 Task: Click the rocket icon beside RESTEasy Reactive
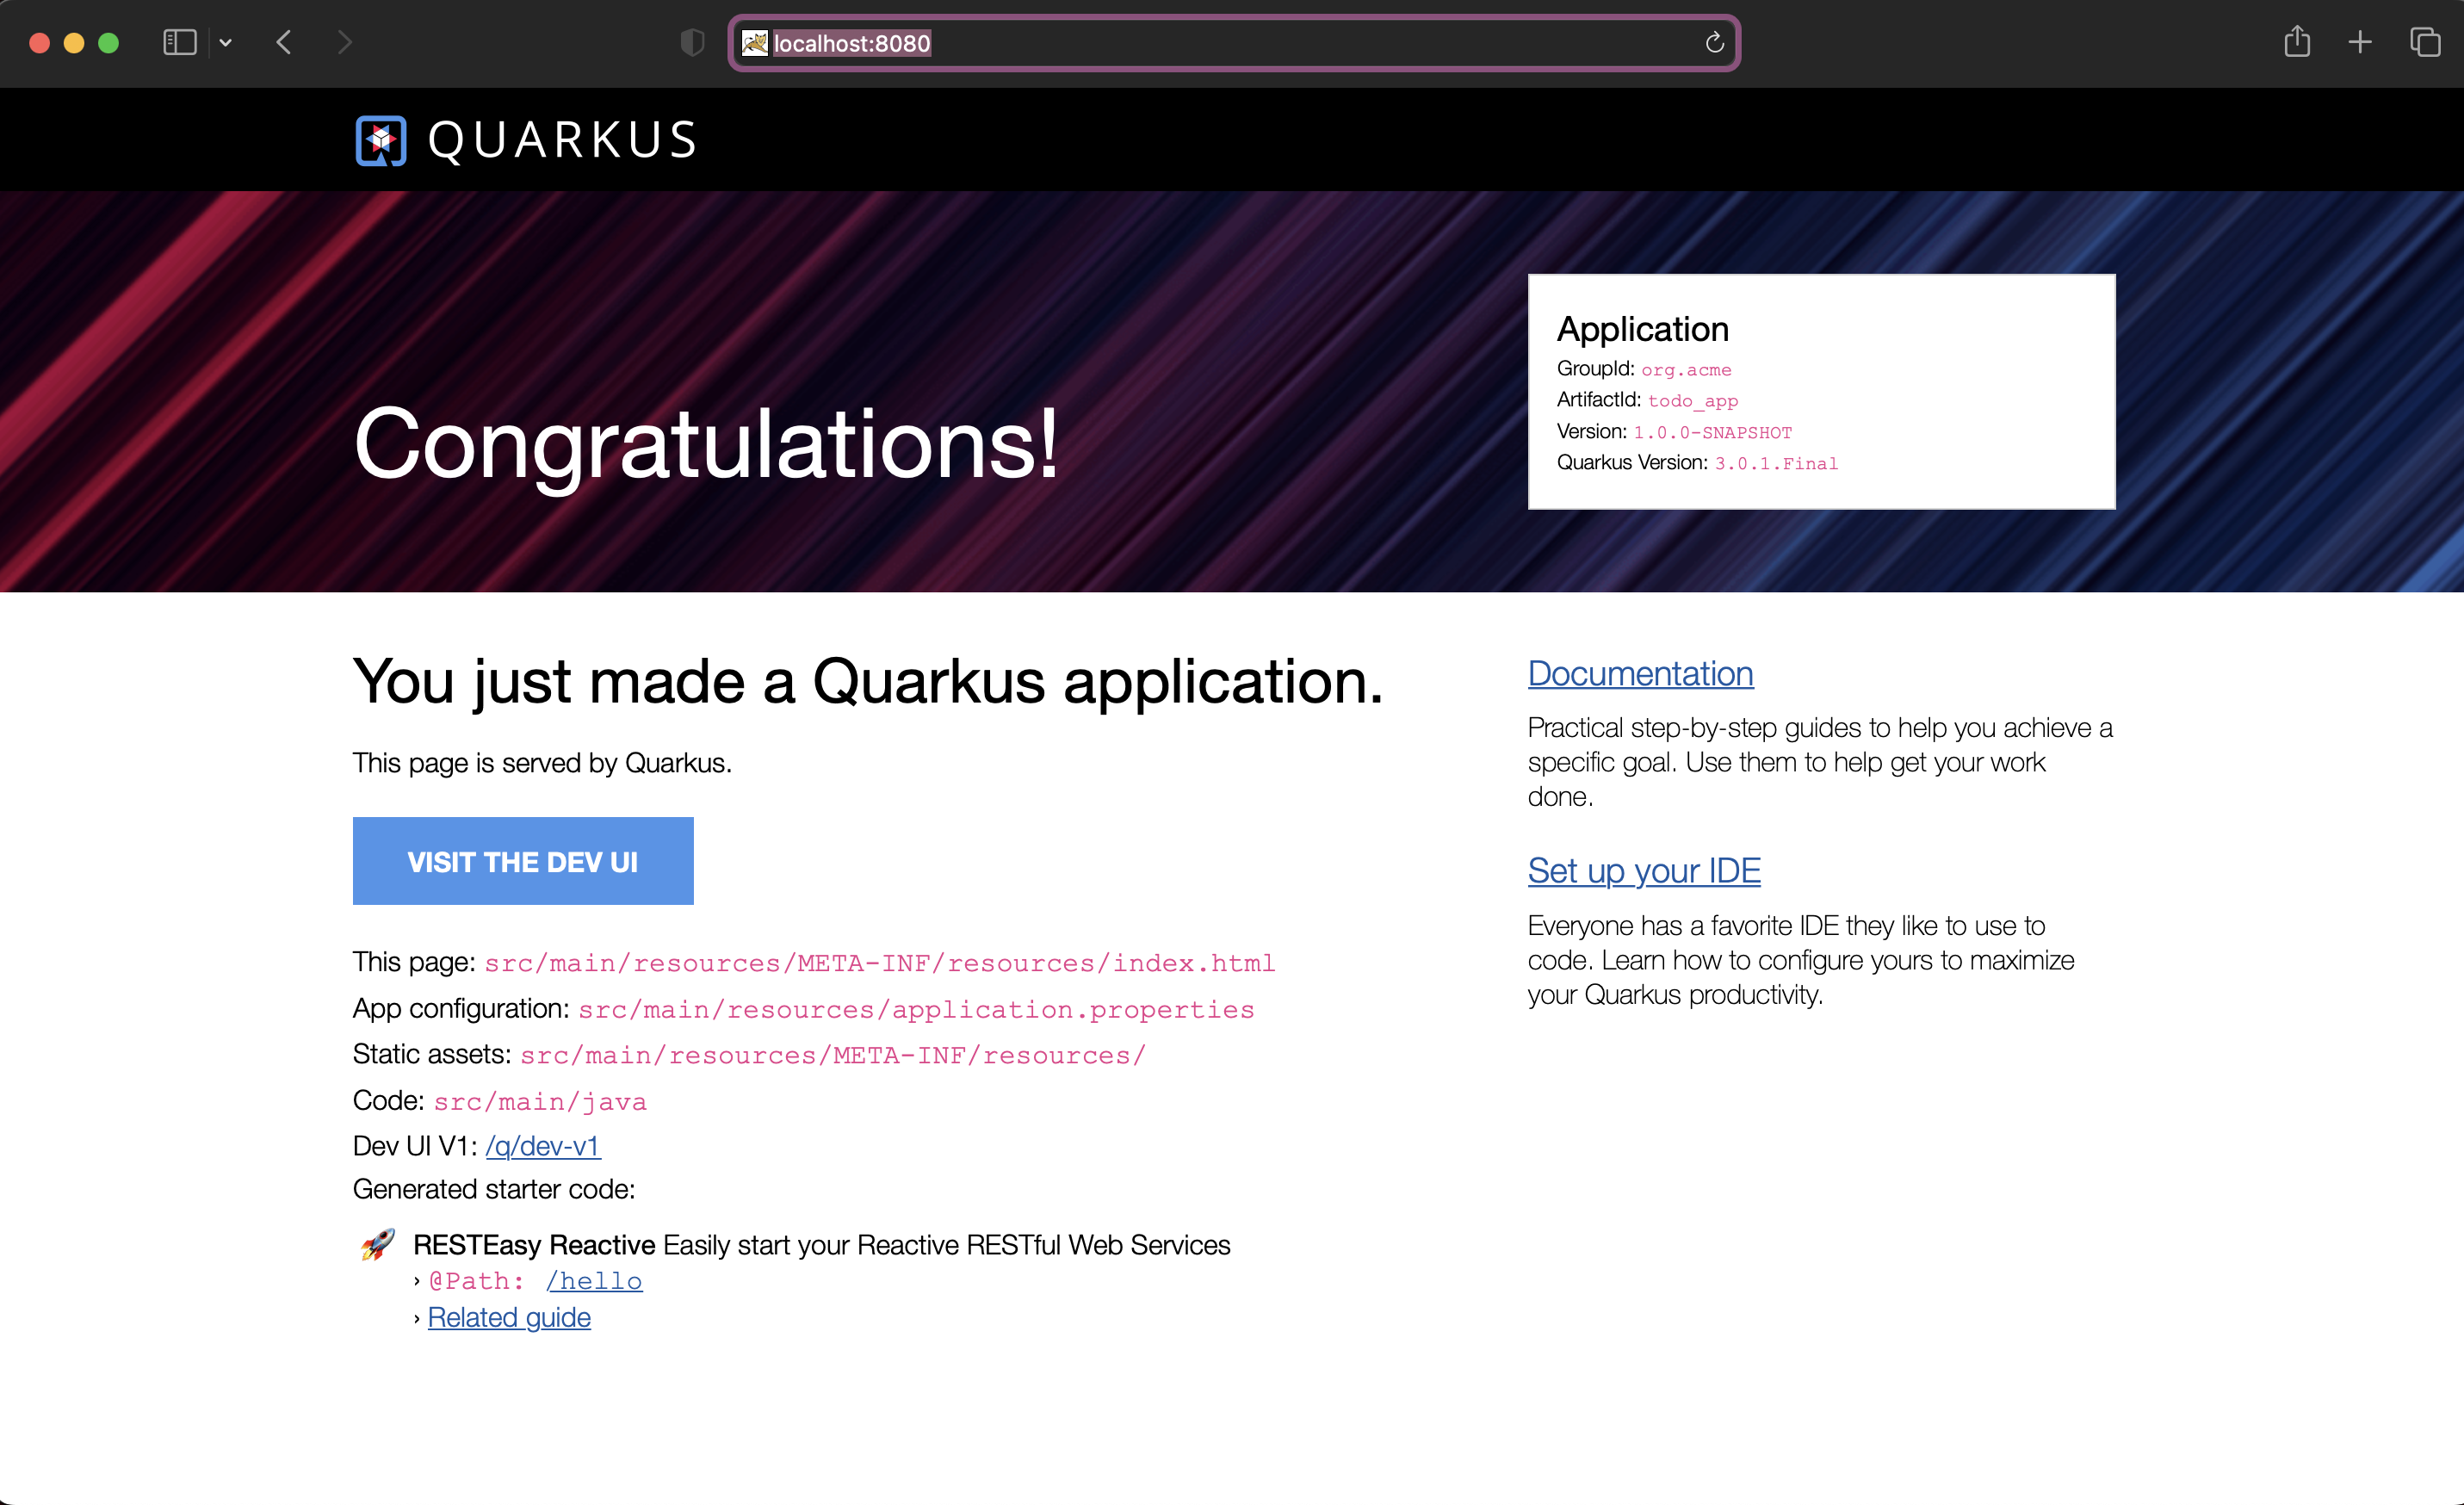tap(379, 1246)
